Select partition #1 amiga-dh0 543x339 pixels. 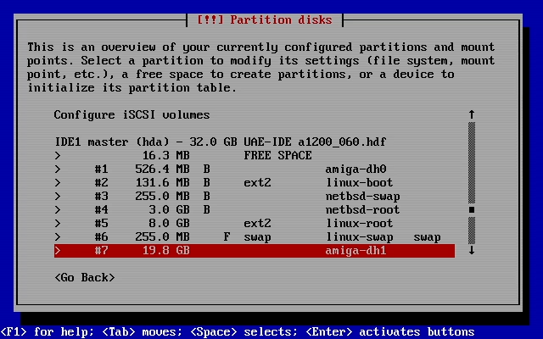pyautogui.click(x=255, y=169)
